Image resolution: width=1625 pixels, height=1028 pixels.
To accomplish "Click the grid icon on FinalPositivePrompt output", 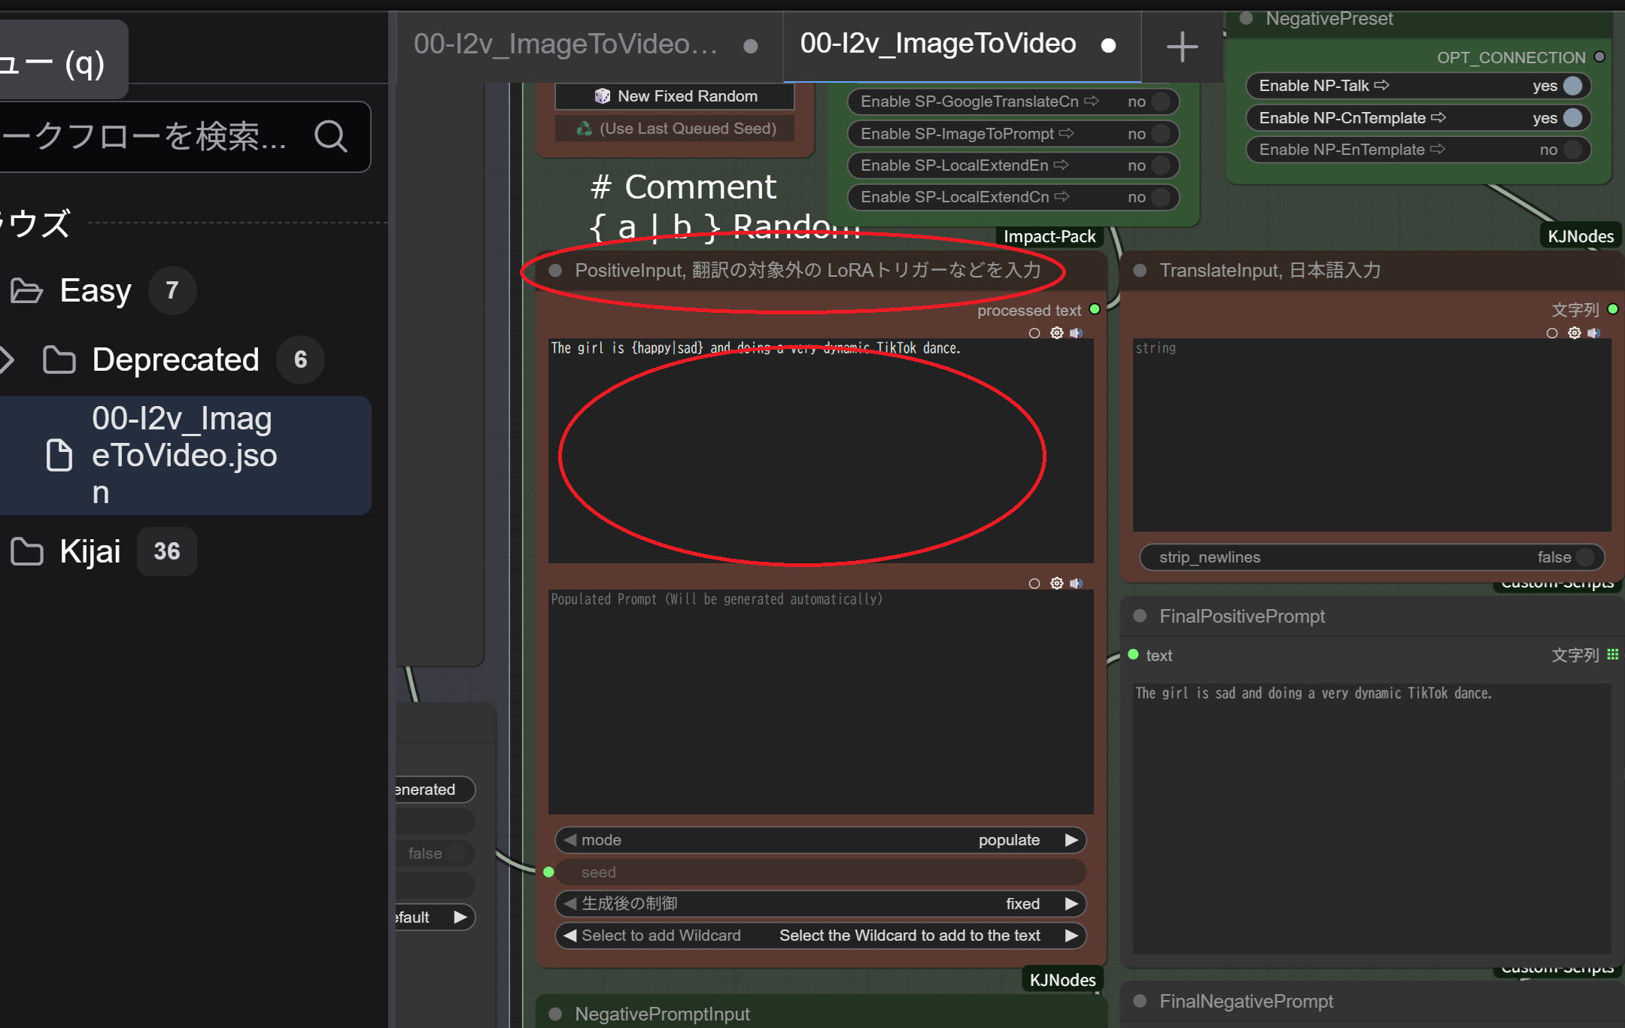I will (x=1612, y=654).
